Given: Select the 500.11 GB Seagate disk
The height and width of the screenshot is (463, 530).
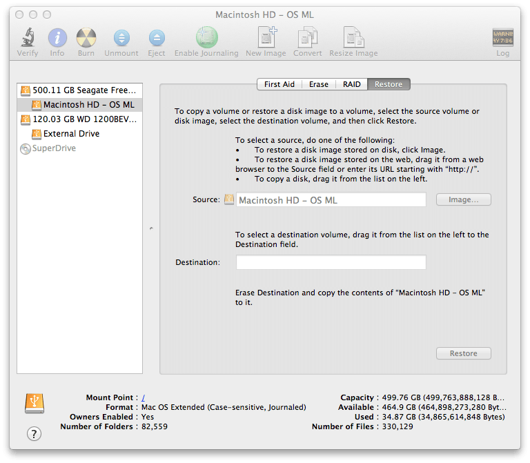Looking at the screenshot, I should tap(84, 90).
